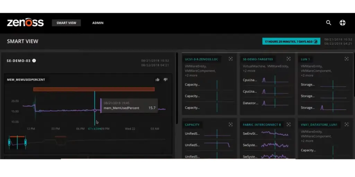Switch to the SMART VIEW tab
This screenshot has height=177, width=355.
pos(67,23)
